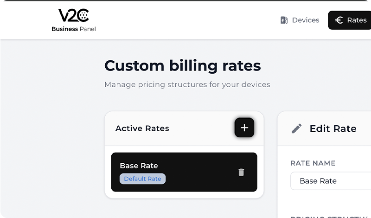Screen dimensions: 371x218
Task: Click the Active Rates panel title
Action: tap(142, 128)
